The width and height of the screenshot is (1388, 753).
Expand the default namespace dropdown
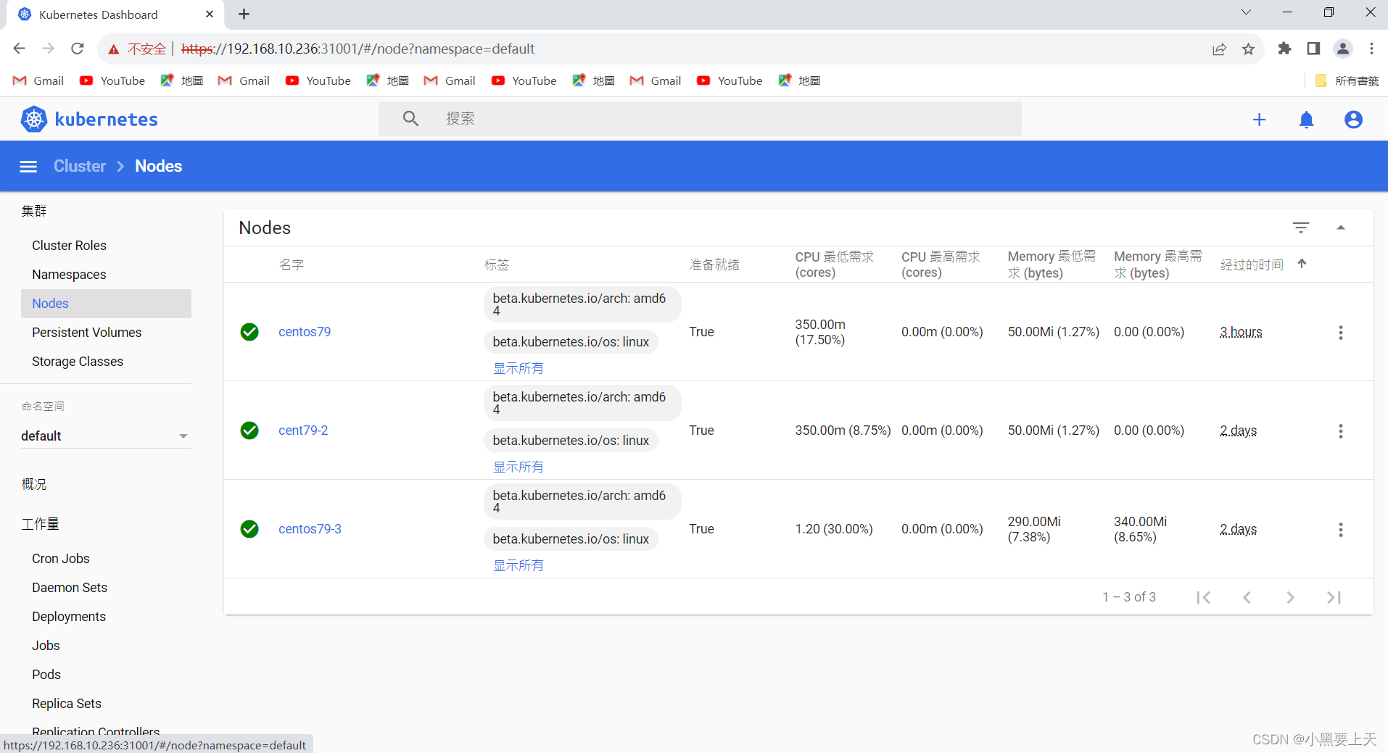click(x=183, y=436)
